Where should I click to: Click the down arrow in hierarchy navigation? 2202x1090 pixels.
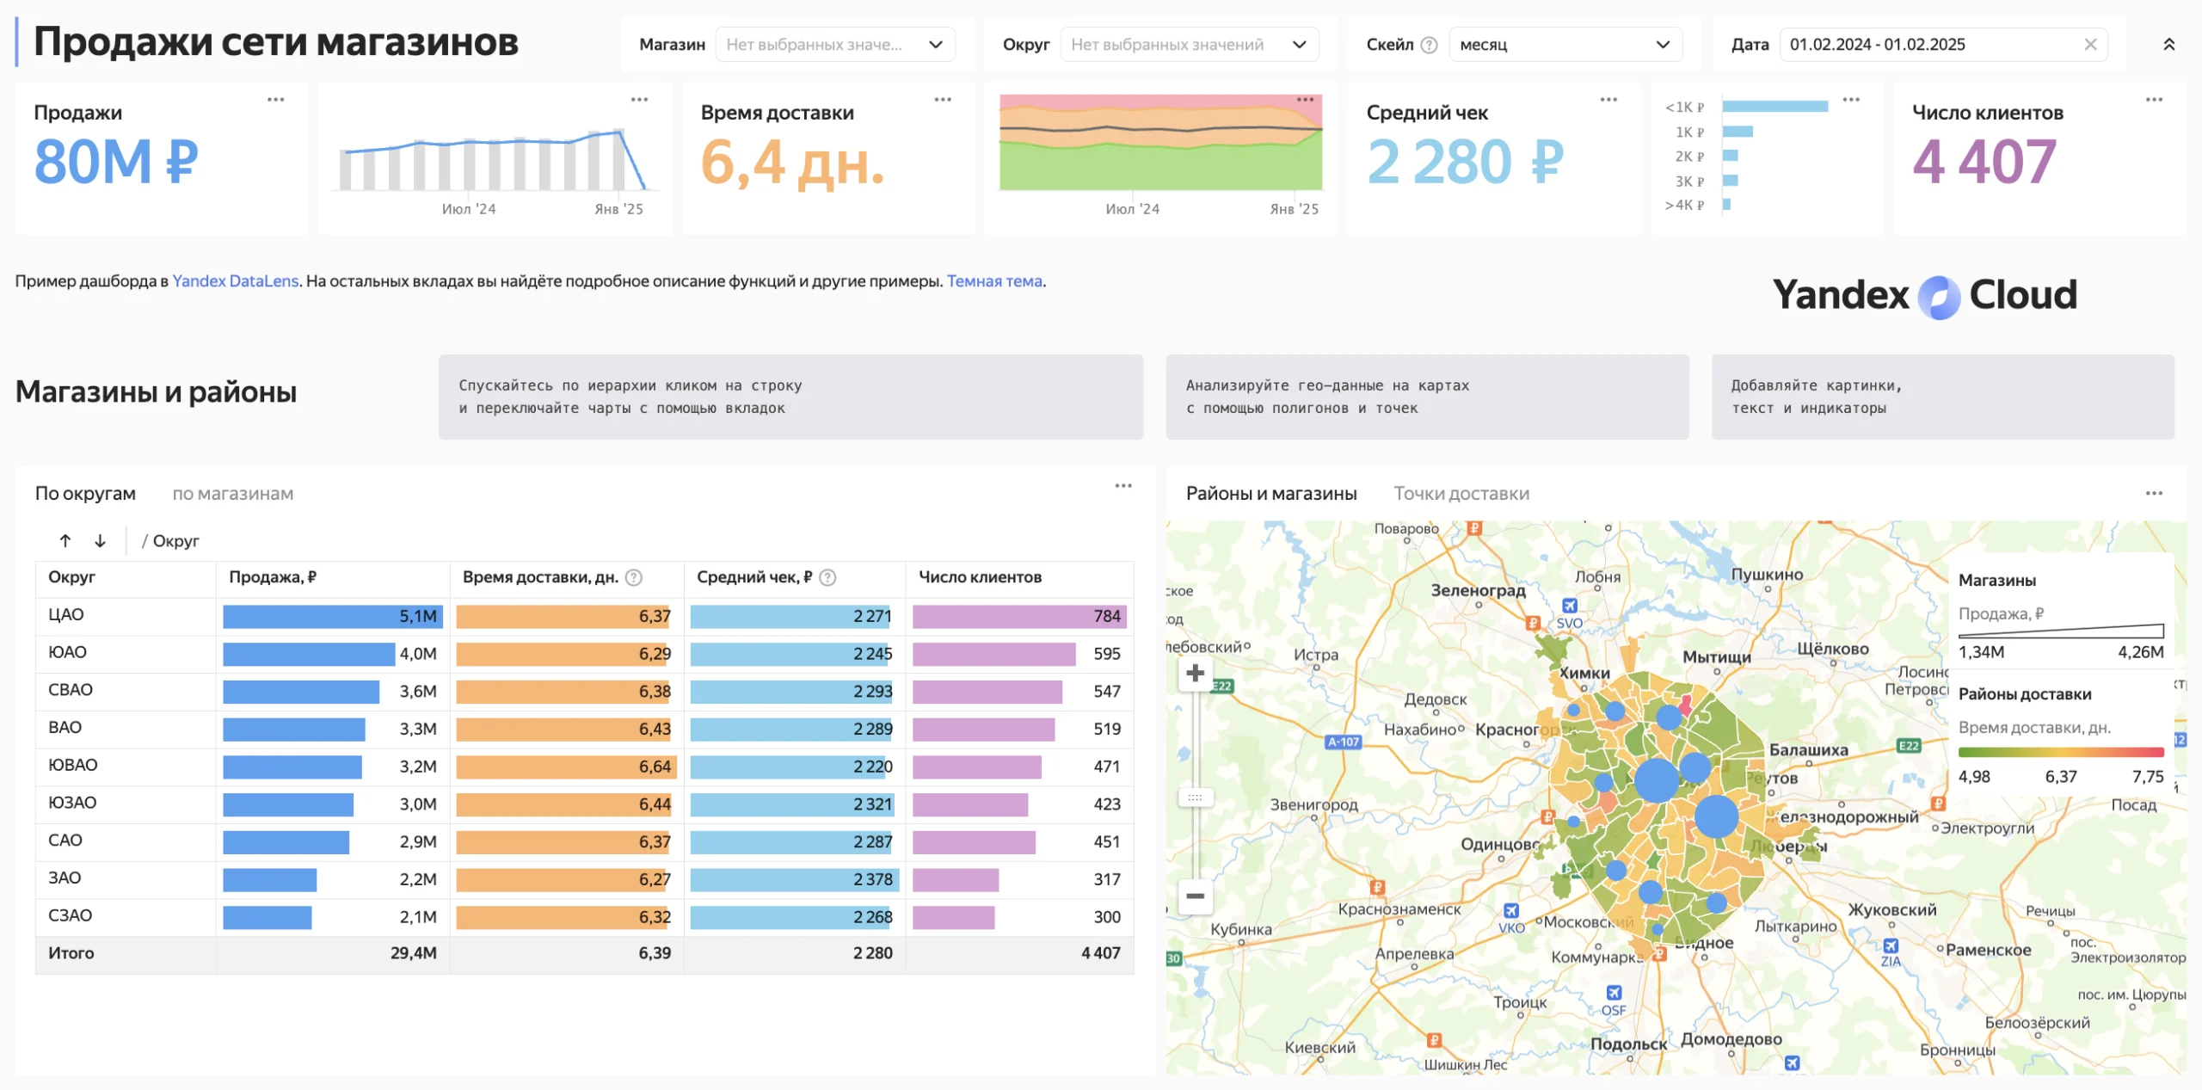tap(101, 541)
